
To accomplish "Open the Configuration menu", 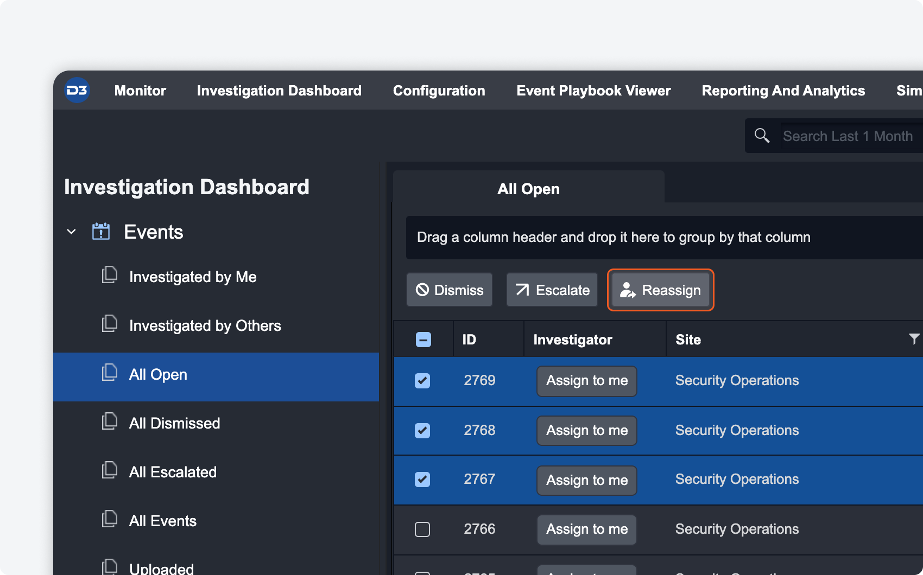I will tap(439, 91).
